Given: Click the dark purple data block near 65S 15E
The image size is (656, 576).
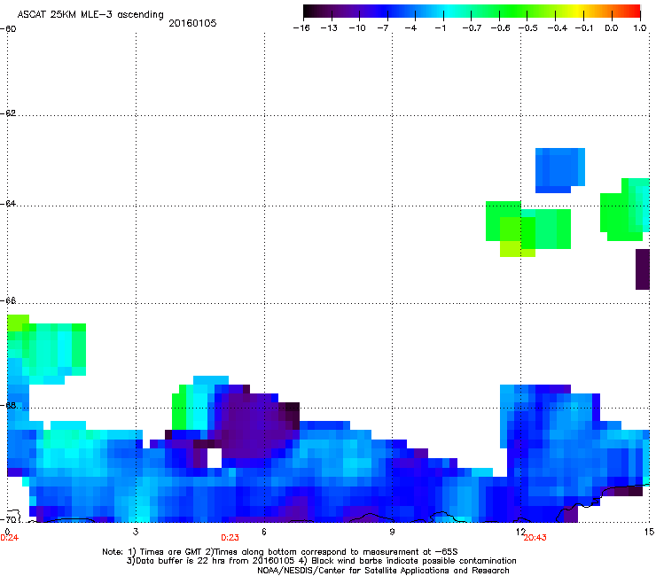Looking at the screenshot, I should 643,269.
